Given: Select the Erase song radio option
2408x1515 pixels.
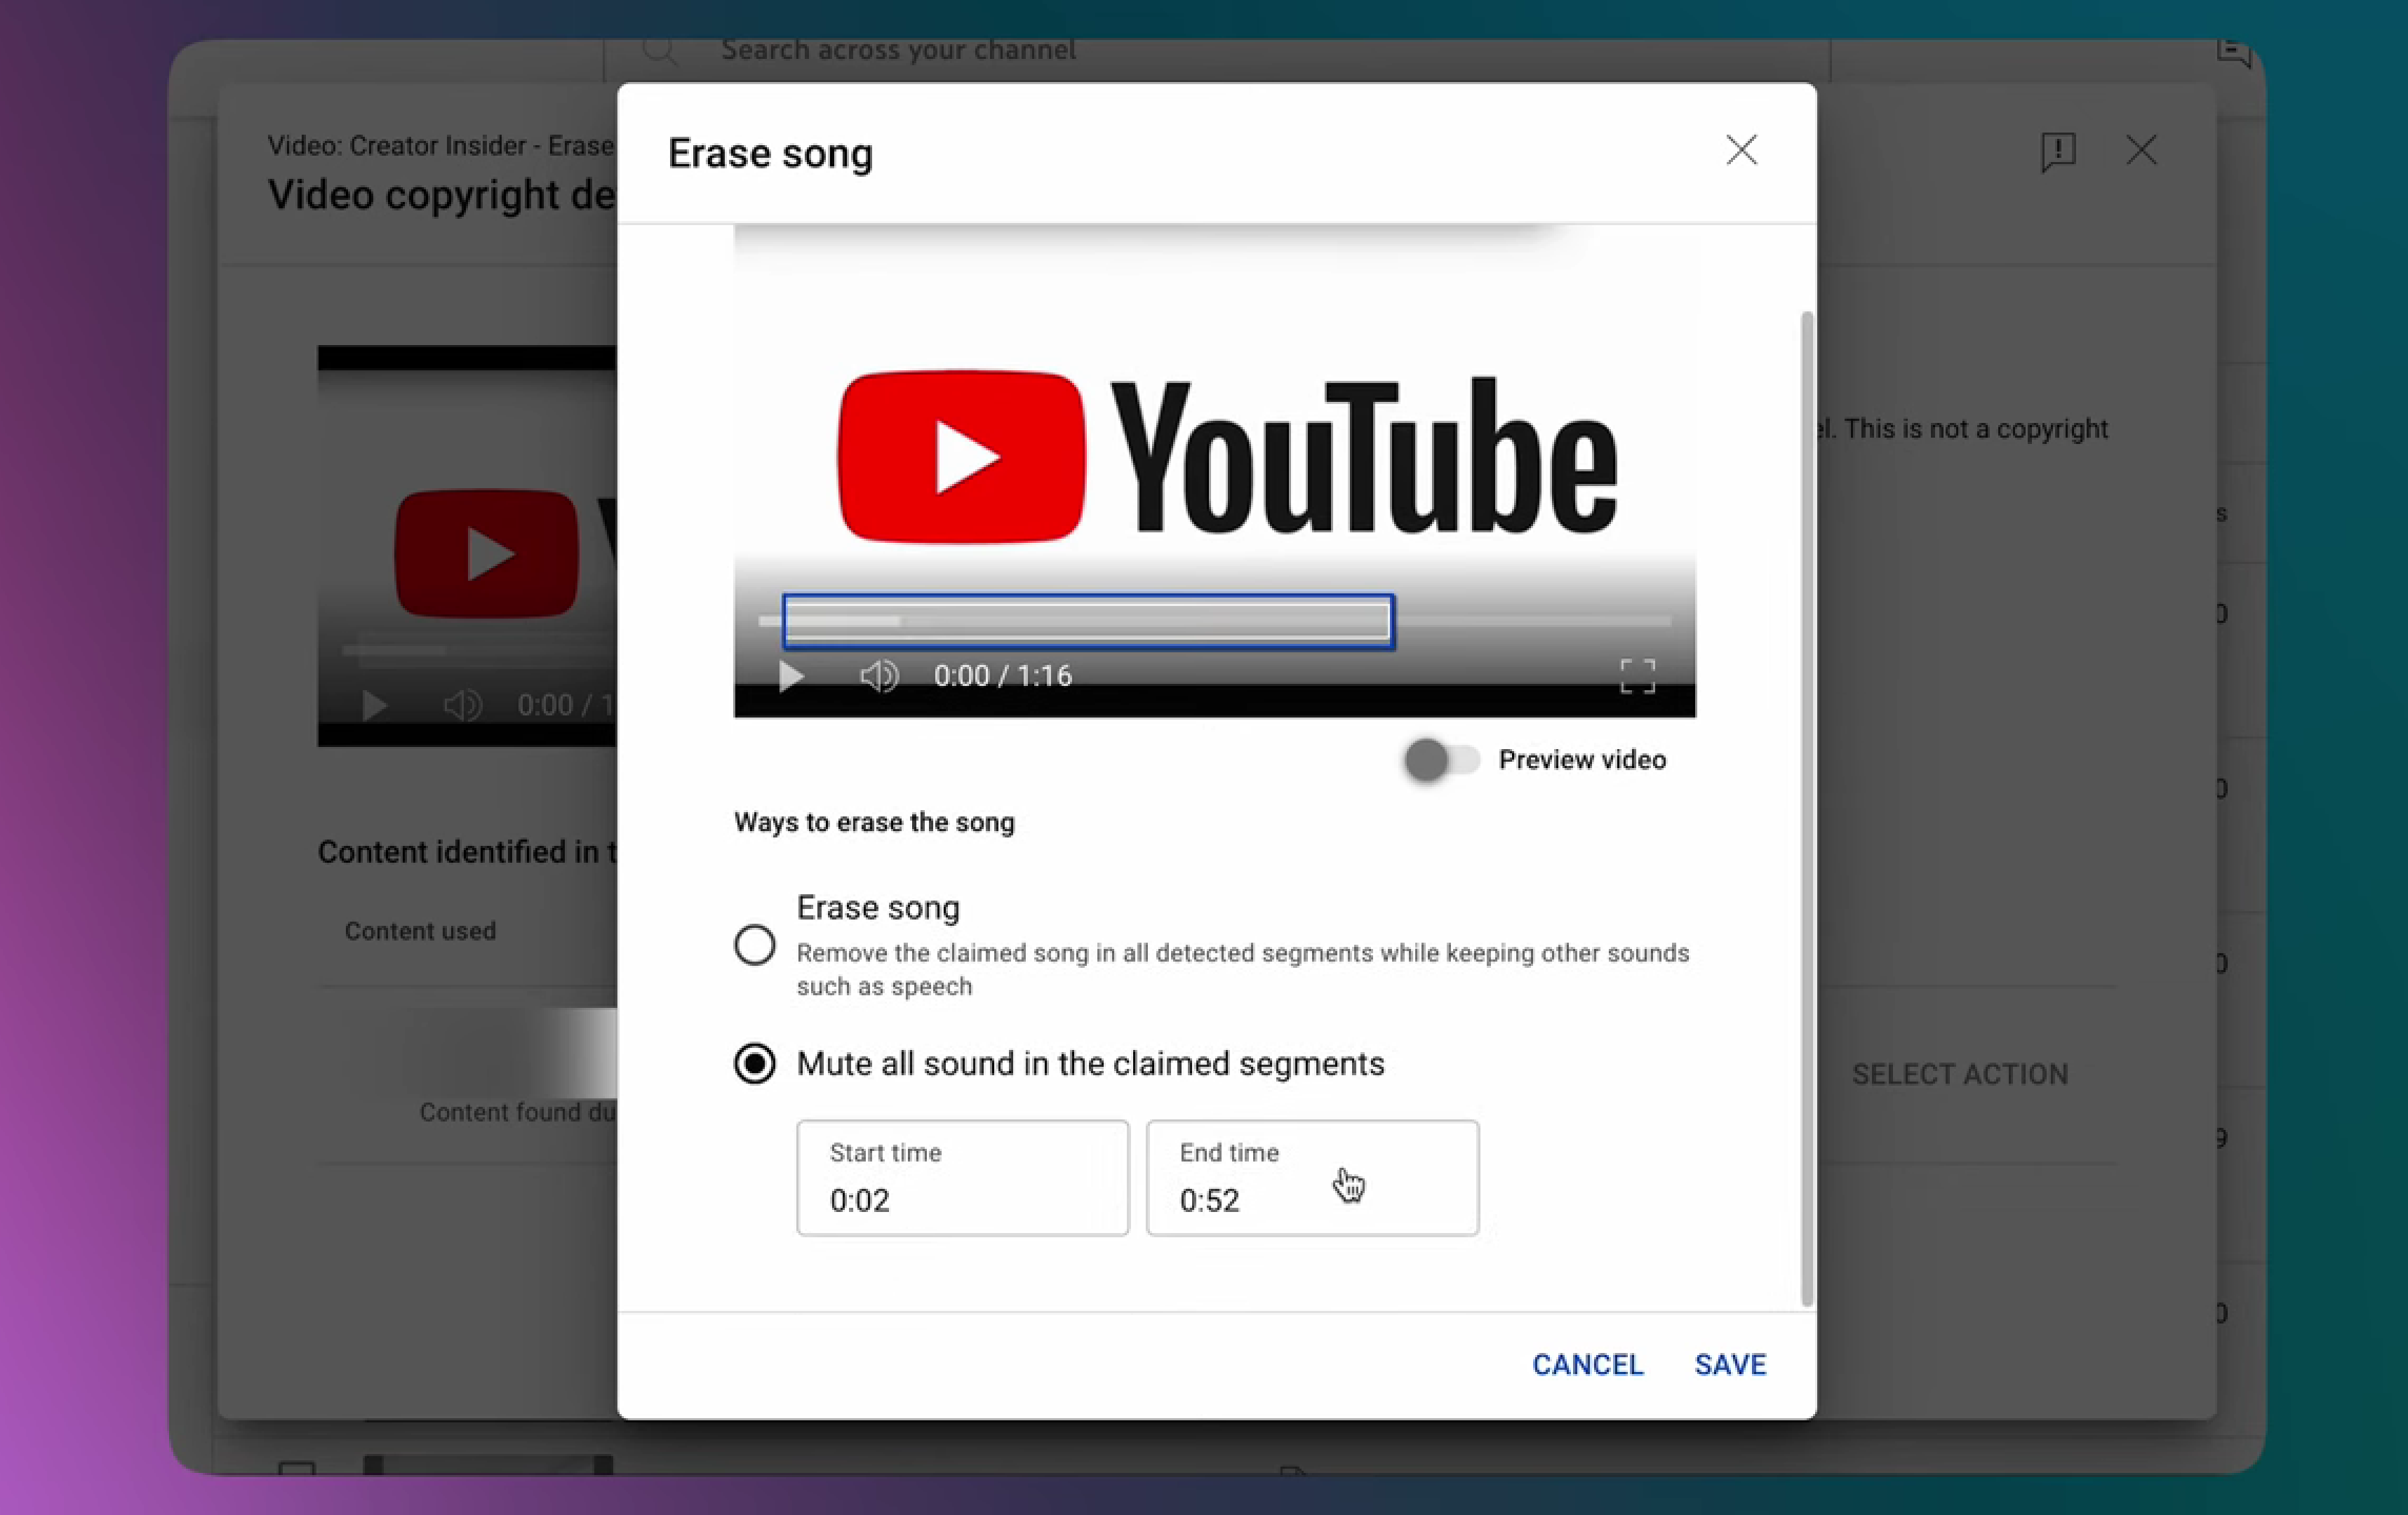Looking at the screenshot, I should (754, 944).
